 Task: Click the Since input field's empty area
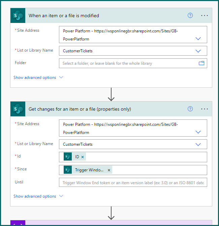159,170
